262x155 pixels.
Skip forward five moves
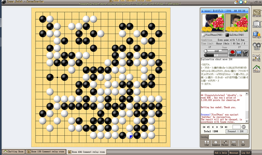pyautogui.click(x=221, y=127)
